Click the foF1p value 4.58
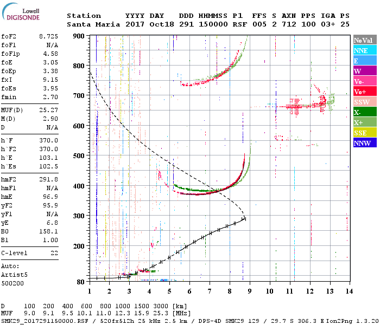This screenshot has width=380, height=325. [50, 54]
